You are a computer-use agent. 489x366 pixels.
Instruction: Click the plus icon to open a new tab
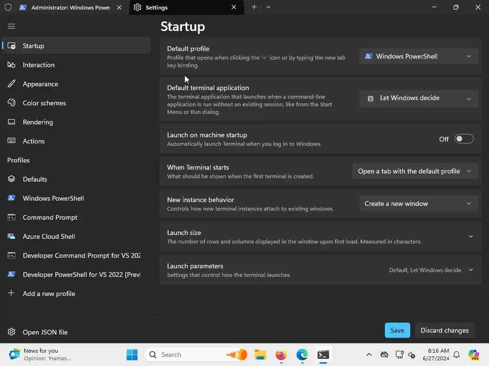pyautogui.click(x=254, y=7)
